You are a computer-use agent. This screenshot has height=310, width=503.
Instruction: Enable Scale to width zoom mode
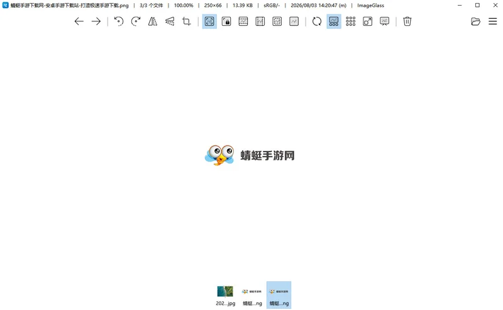pos(243,21)
